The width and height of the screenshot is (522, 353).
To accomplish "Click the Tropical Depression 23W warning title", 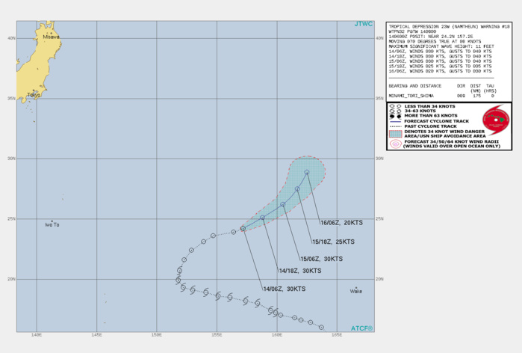I will (439, 26).
